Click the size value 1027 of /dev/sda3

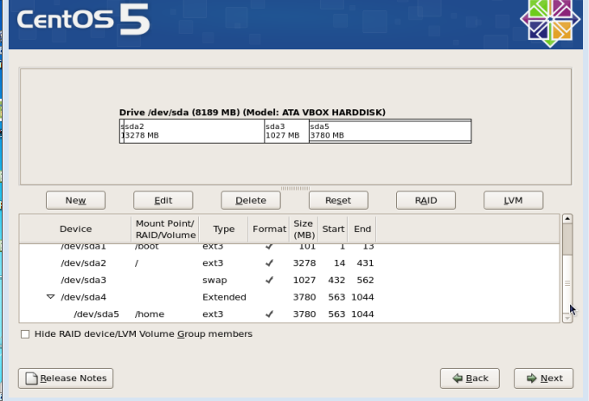(304, 280)
